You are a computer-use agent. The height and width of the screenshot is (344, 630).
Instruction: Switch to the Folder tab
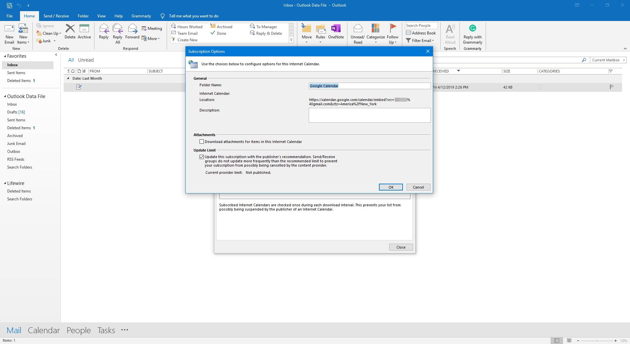pos(83,16)
